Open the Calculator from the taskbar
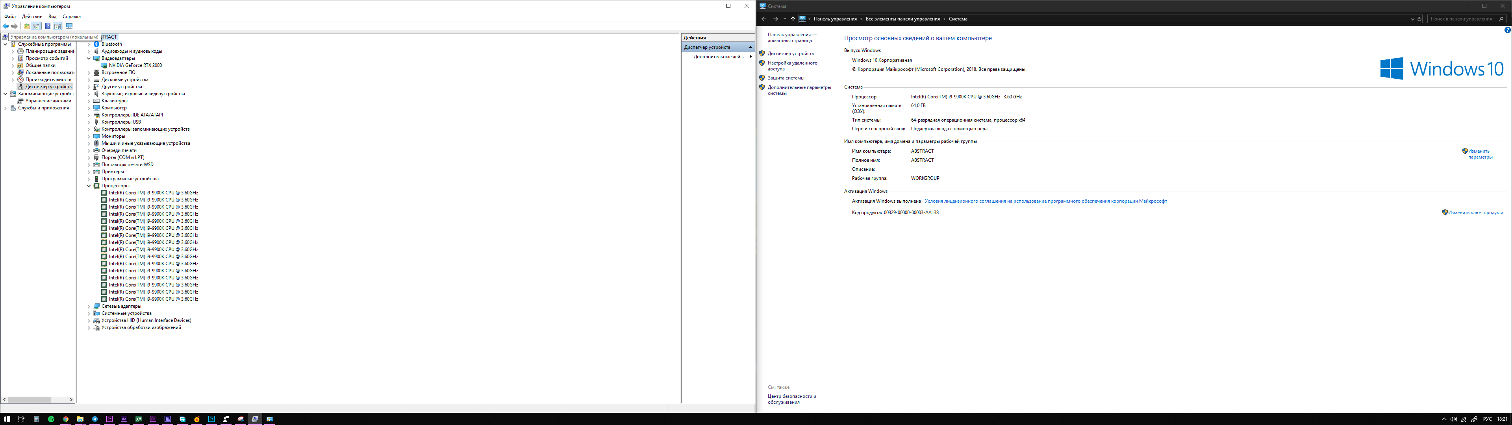Image resolution: width=1512 pixels, height=425 pixels. (36, 419)
